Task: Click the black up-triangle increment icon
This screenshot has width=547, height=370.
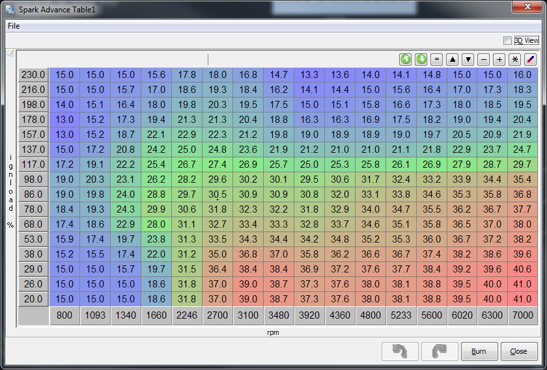Action: pyautogui.click(x=453, y=59)
